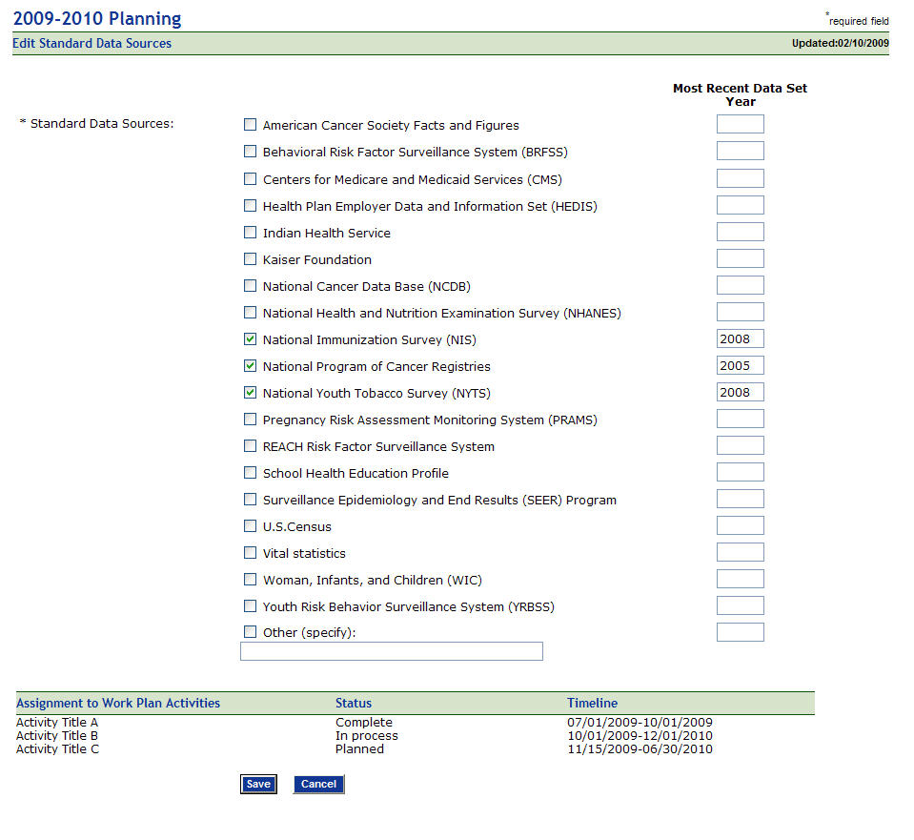914x840 pixels.
Task: Click timeline 11/15/2009-06/30/2010
Action: [640, 749]
